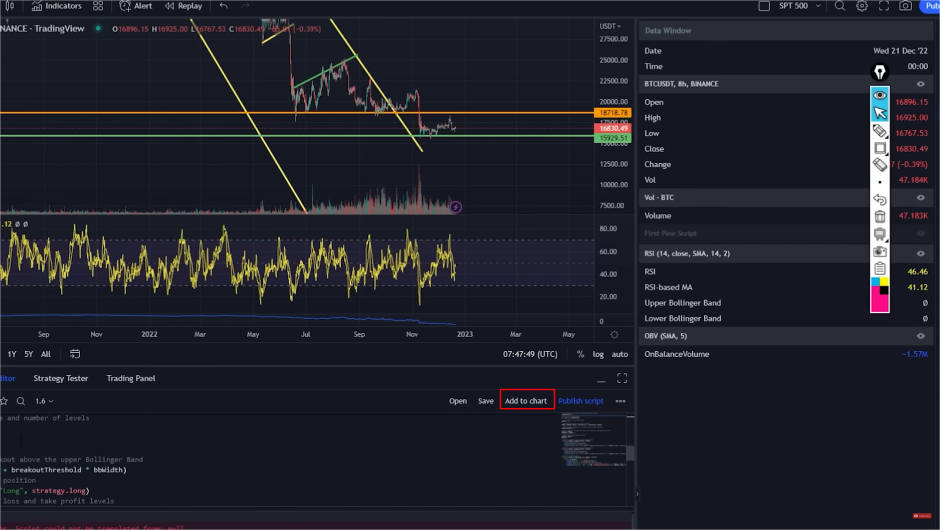Toggle visibility of OBV (SMA, 5) indicator

921,336
